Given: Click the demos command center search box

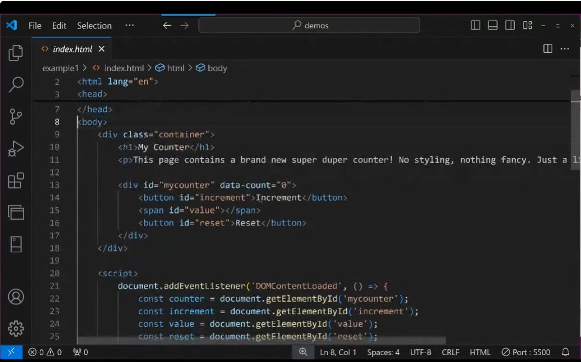Looking at the screenshot, I should click(309, 26).
